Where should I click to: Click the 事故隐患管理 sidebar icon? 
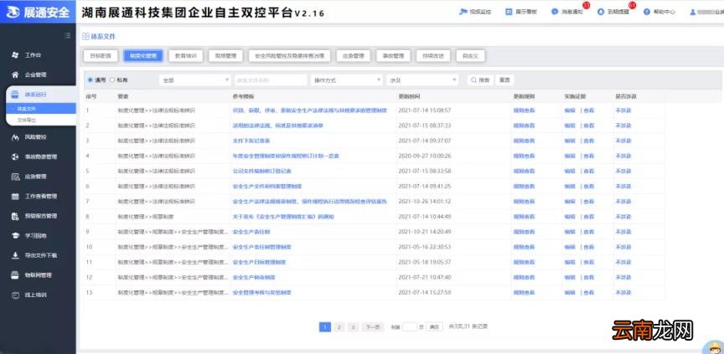pyautogui.click(x=15, y=156)
